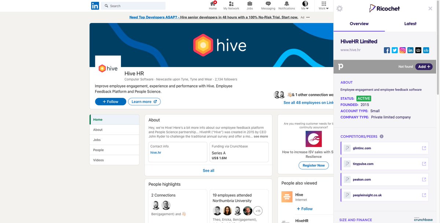Click Register Now in the ad
The width and height of the screenshot is (440, 223).
click(x=313, y=166)
